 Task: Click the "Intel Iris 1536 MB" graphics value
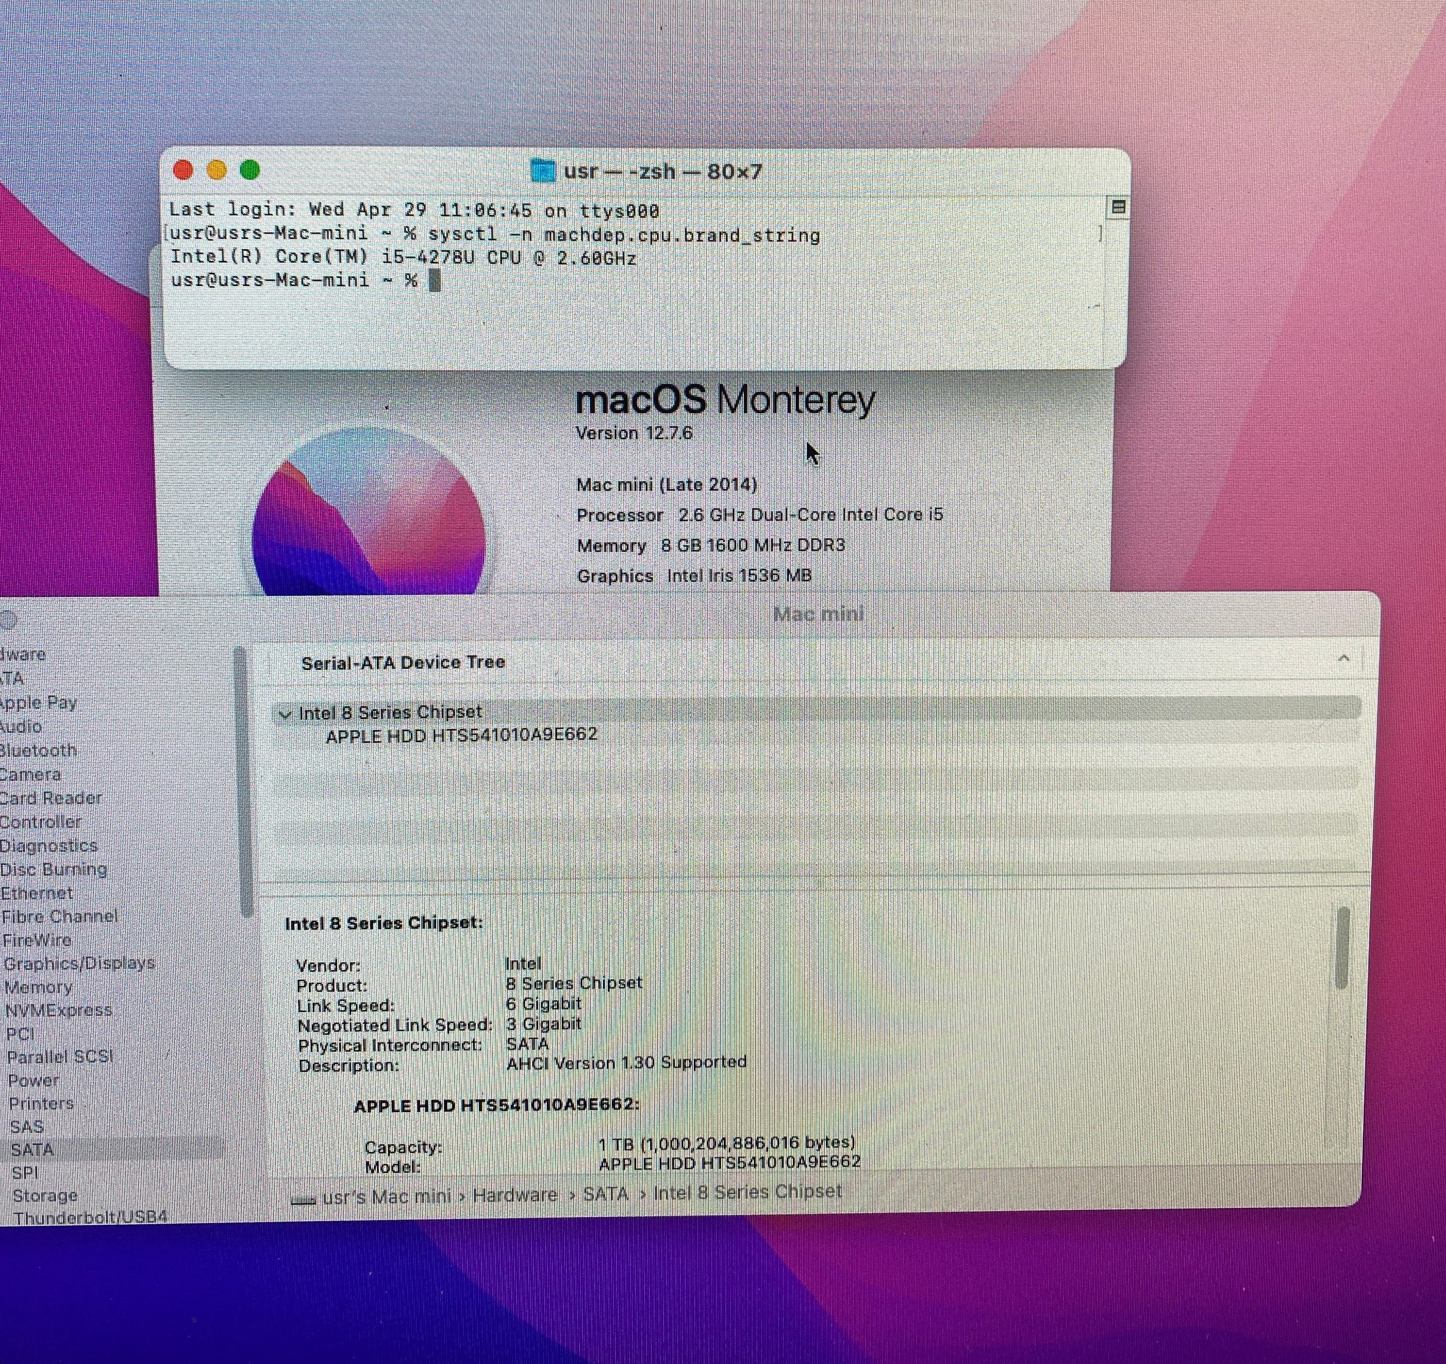point(739,576)
